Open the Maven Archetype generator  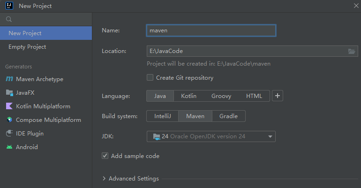click(46, 79)
